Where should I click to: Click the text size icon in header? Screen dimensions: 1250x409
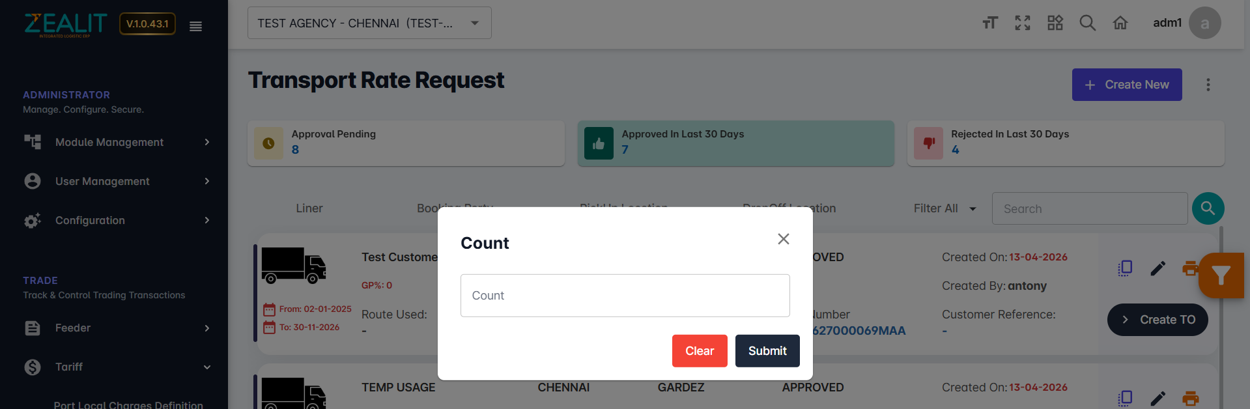point(990,23)
